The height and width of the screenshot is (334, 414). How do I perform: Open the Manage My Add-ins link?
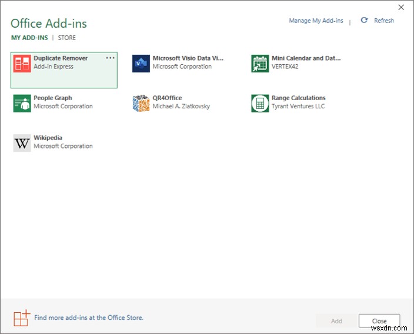coord(316,21)
